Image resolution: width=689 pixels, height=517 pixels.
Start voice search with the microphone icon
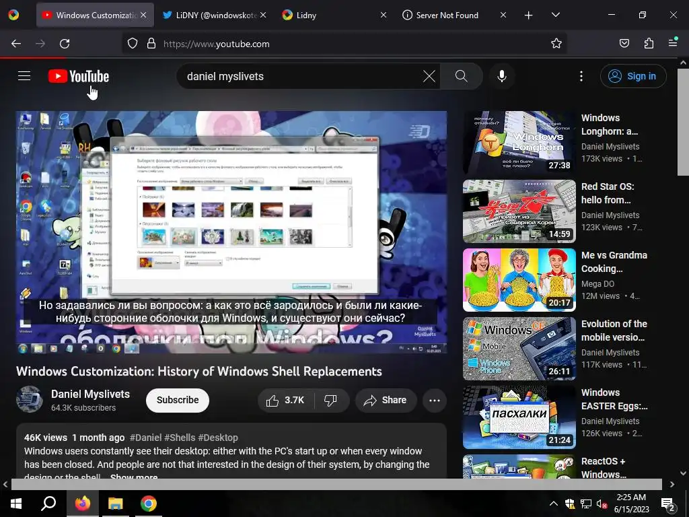pos(502,76)
